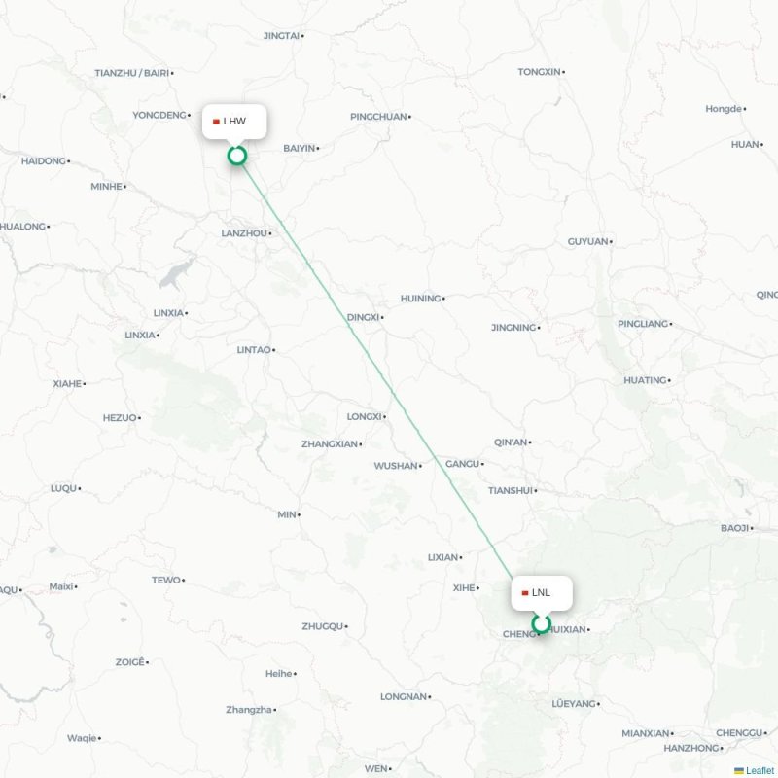
Task: Click the red flag icon in LNL popup
Action: [525, 593]
